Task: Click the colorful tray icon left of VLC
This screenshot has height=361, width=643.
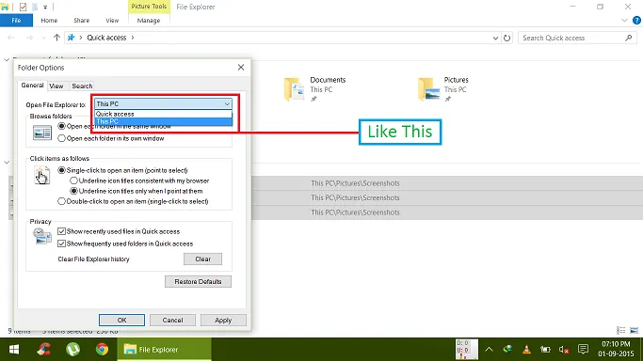Action: click(507, 349)
